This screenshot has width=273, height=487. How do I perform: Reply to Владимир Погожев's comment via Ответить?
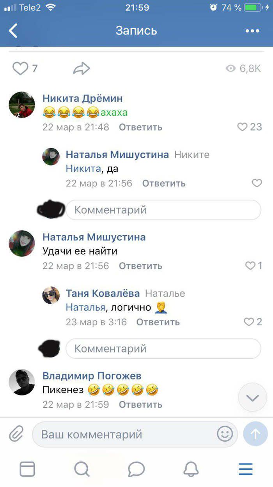tap(140, 405)
